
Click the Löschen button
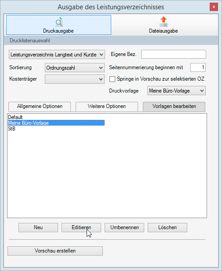click(x=167, y=227)
